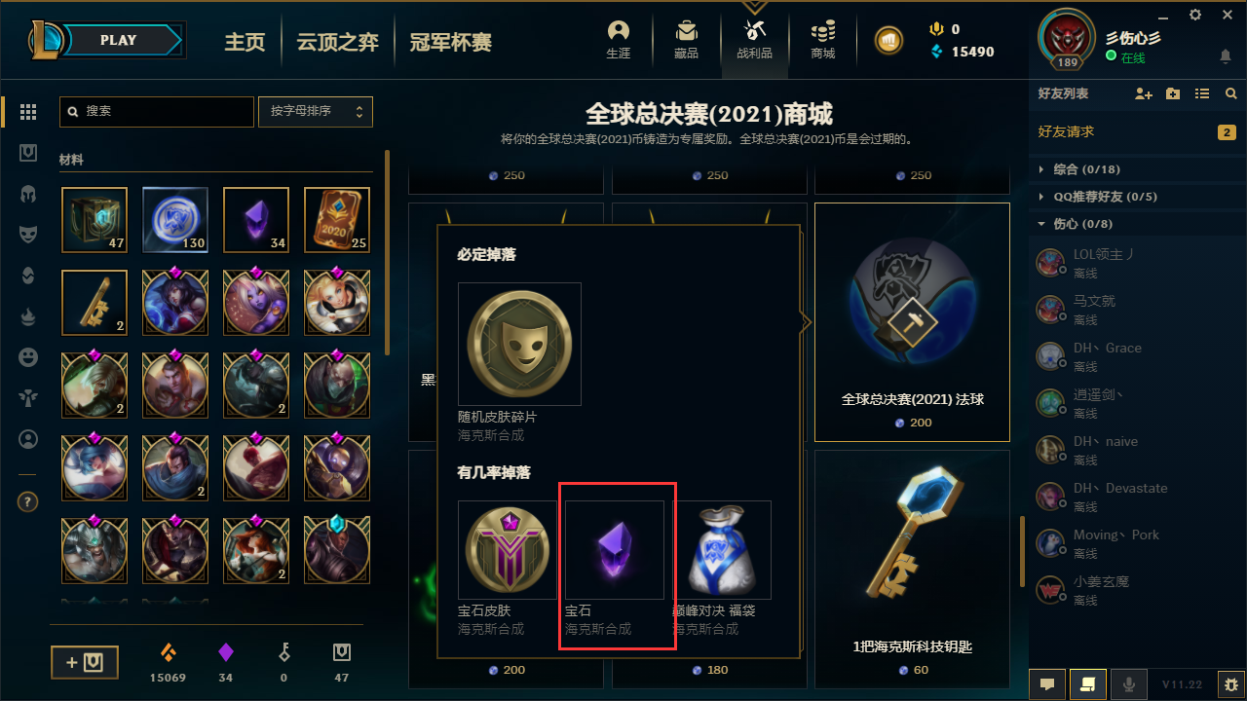1247x701 pixels.
Task: Select the emote smiley sidebar filter
Action: 28,357
